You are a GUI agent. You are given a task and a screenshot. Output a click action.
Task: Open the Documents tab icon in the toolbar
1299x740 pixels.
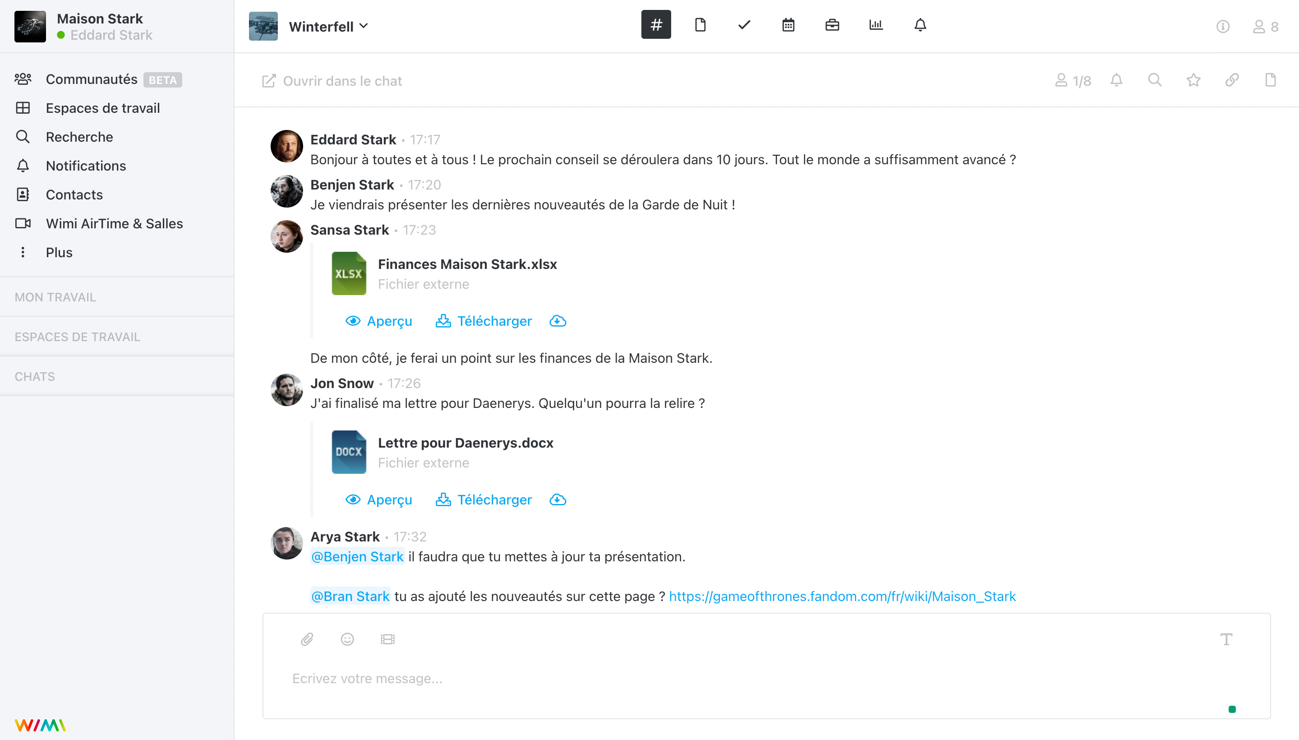click(x=700, y=24)
